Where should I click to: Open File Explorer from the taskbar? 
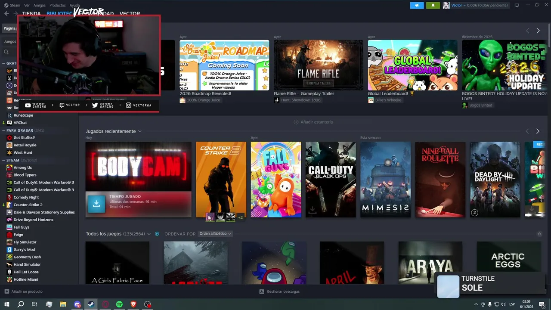tap(63, 304)
